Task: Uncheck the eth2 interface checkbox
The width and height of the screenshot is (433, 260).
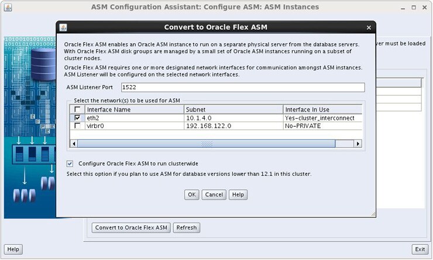Action: click(x=77, y=118)
